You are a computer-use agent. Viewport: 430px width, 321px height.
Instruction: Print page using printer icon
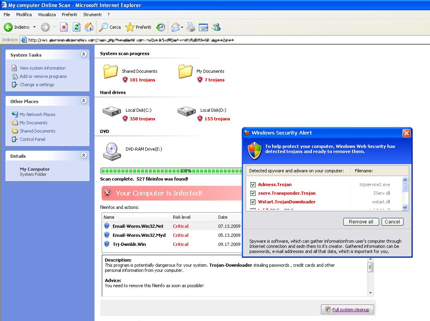point(191,27)
